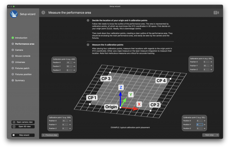Edit calibration point 4 Position Y field
Image resolution: width=230 pixels, height=148 pixels.
(x=206, y=66)
